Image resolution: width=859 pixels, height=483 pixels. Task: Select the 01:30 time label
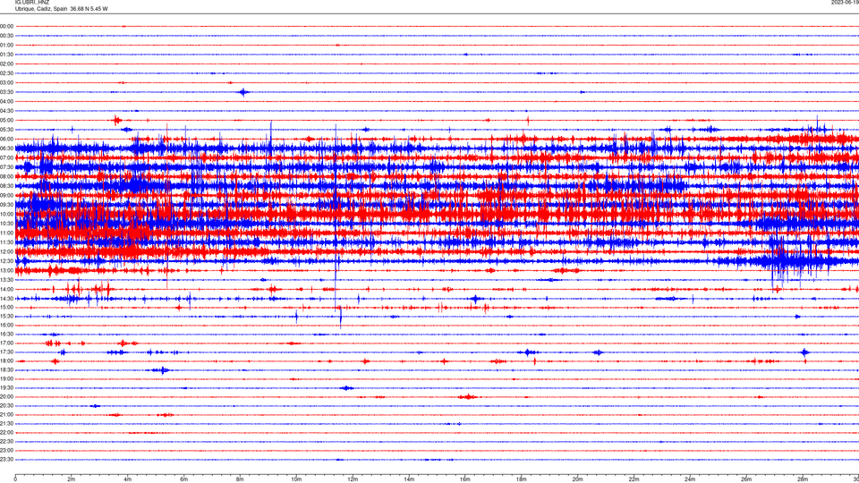click(6, 55)
